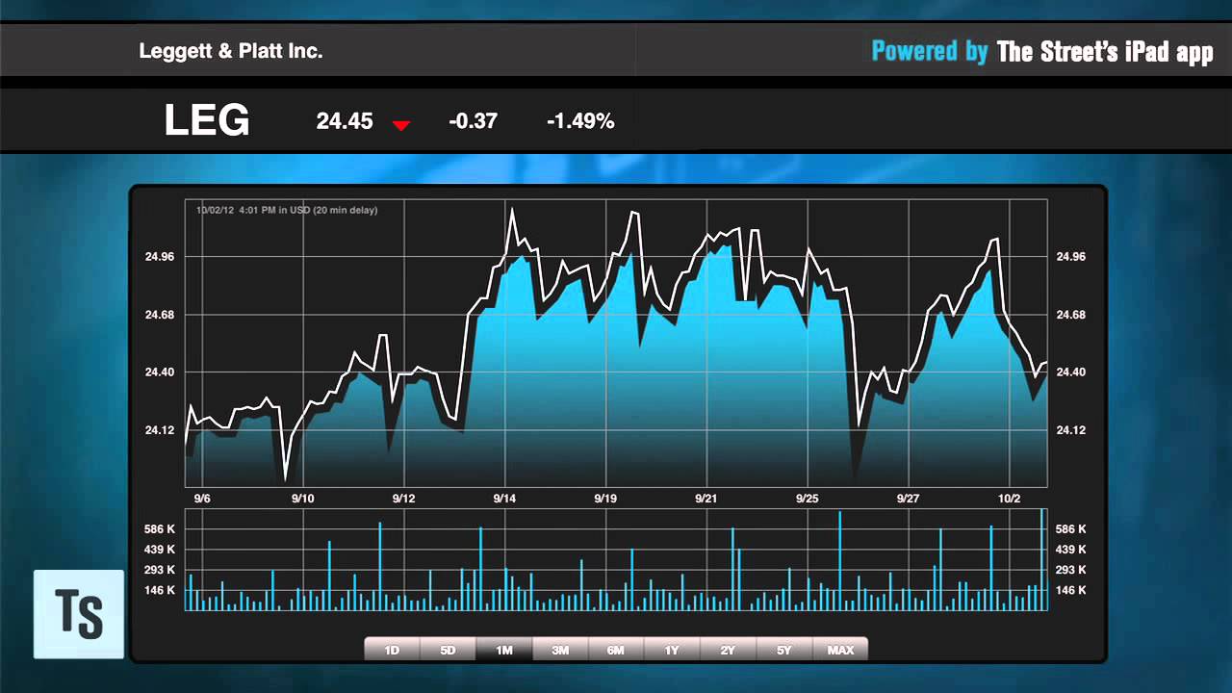Click the right-axis 24.40 price label
1232x693 pixels.
pos(1071,372)
